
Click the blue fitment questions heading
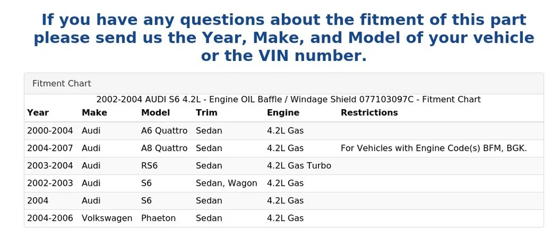[283, 38]
